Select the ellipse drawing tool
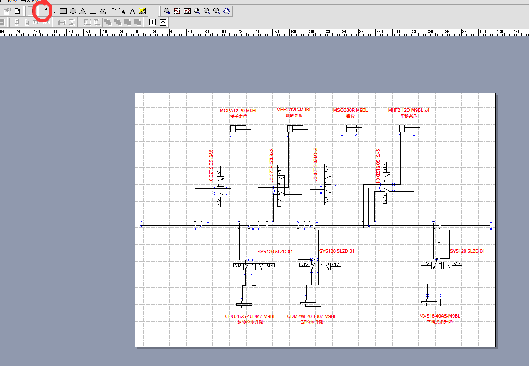Screen dimensions: 529x366 pyautogui.click(x=73, y=11)
